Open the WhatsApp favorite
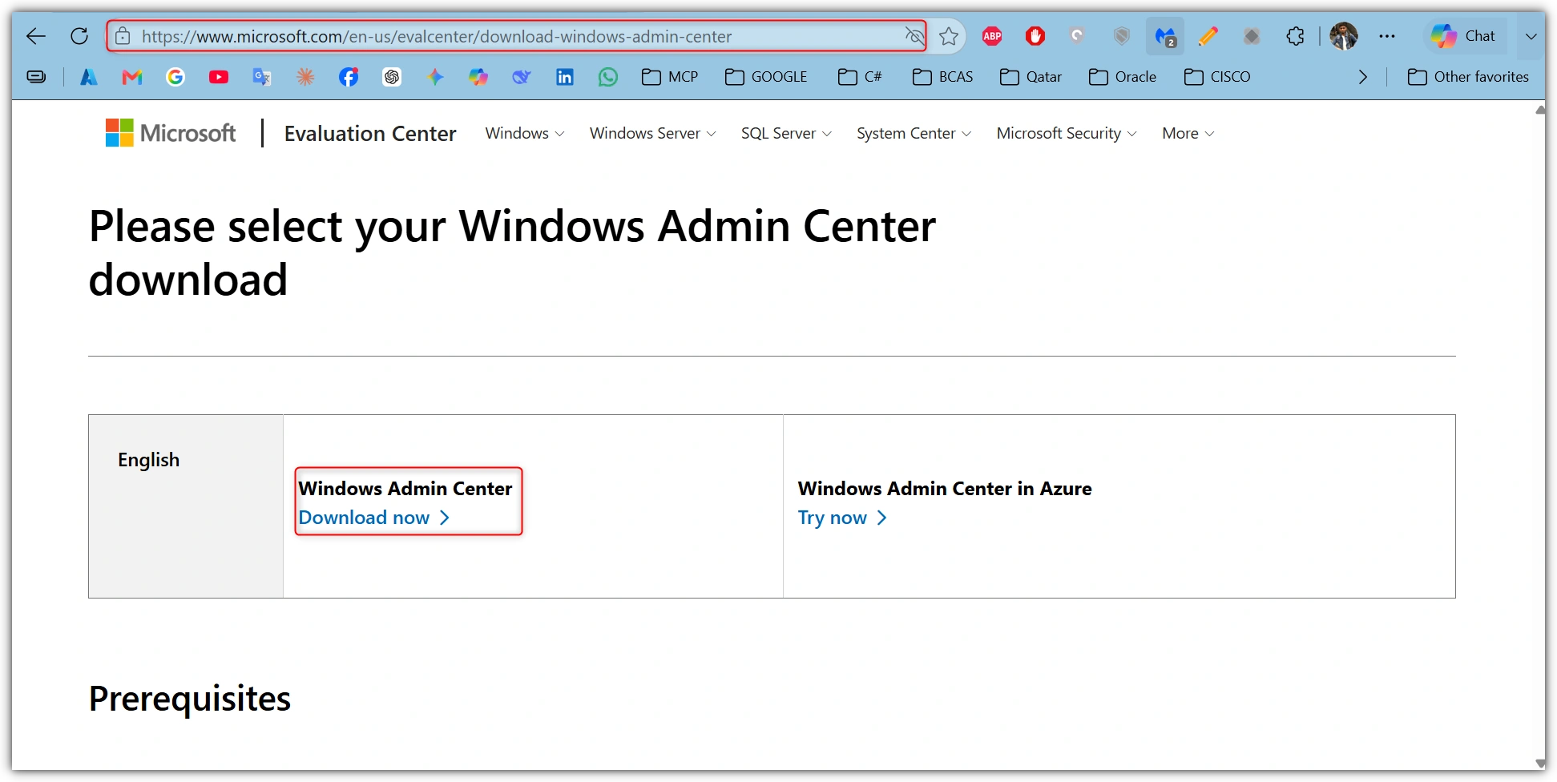The width and height of the screenshot is (1557, 782). click(x=608, y=77)
